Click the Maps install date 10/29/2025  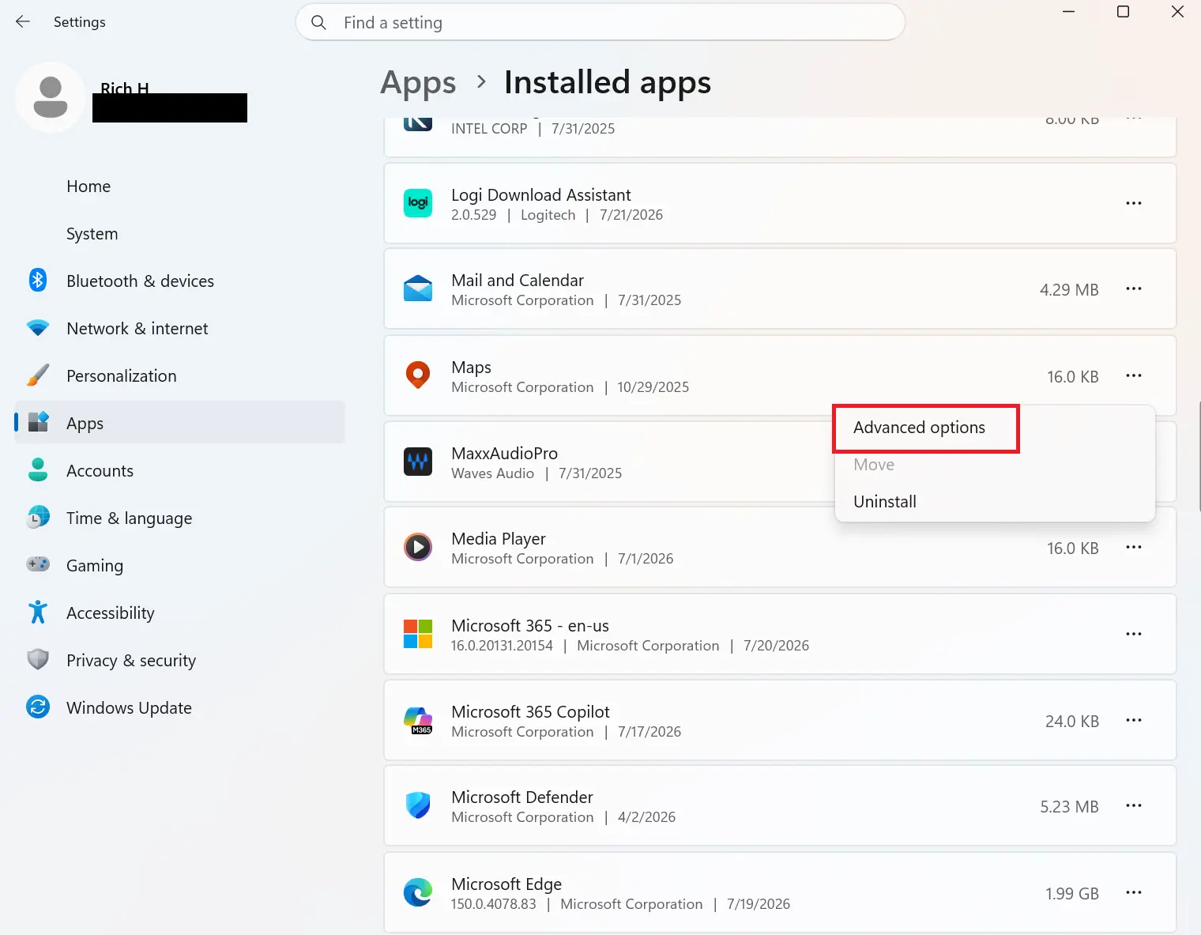653,387
